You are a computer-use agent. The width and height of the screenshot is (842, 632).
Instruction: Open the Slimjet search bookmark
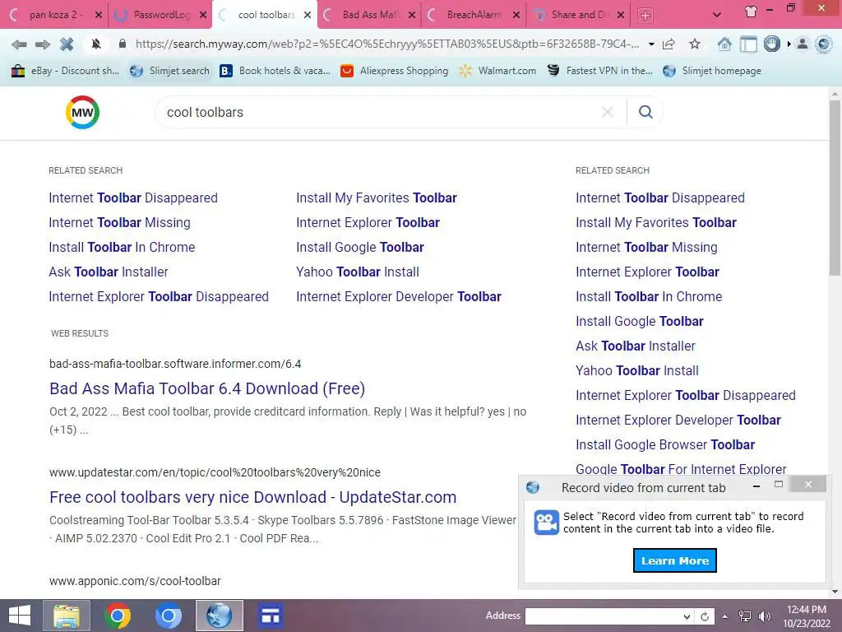pyautogui.click(x=169, y=71)
